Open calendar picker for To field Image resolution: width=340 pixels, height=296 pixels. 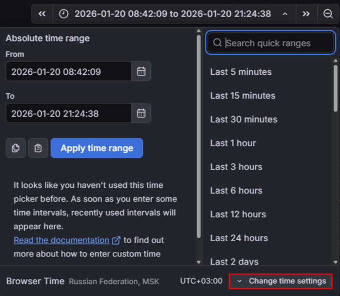(x=141, y=113)
